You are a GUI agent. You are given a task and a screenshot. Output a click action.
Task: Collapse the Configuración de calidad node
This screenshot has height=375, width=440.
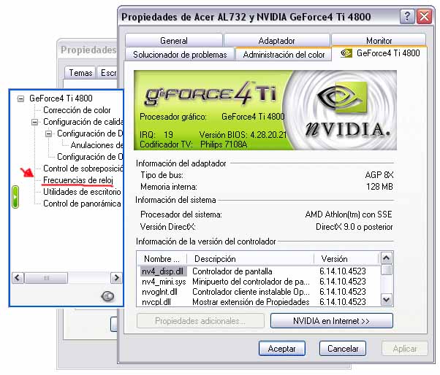(35, 122)
